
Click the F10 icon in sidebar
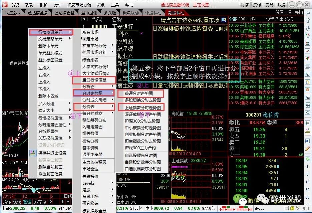307,74
